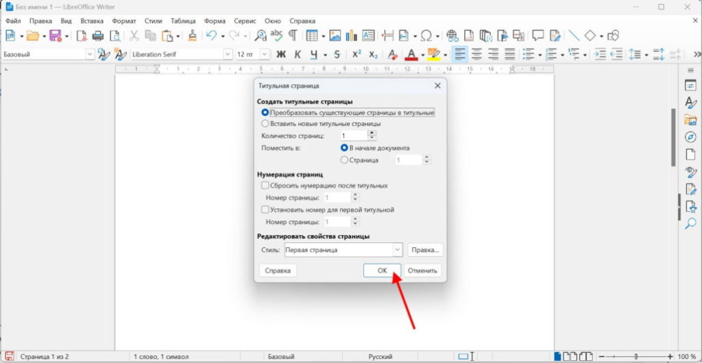Expand Insert Table dropdown arrow
This screenshot has width=702, height=363.
(322, 36)
